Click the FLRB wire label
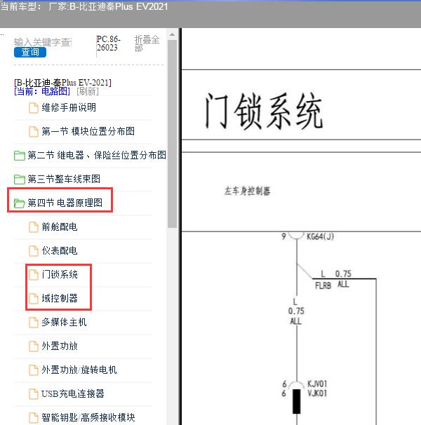 point(323,285)
